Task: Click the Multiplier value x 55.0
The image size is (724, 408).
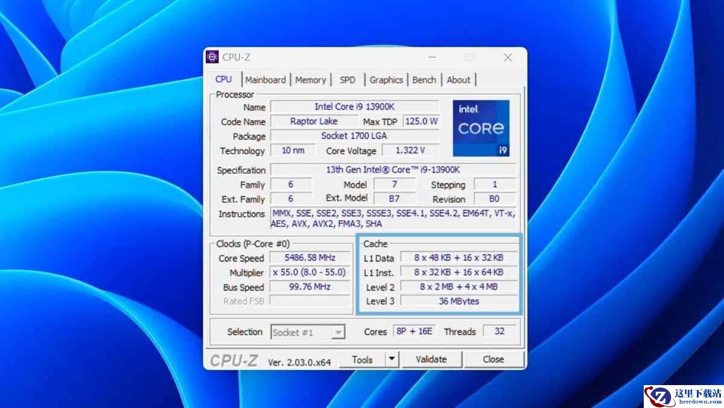Action: (x=310, y=272)
